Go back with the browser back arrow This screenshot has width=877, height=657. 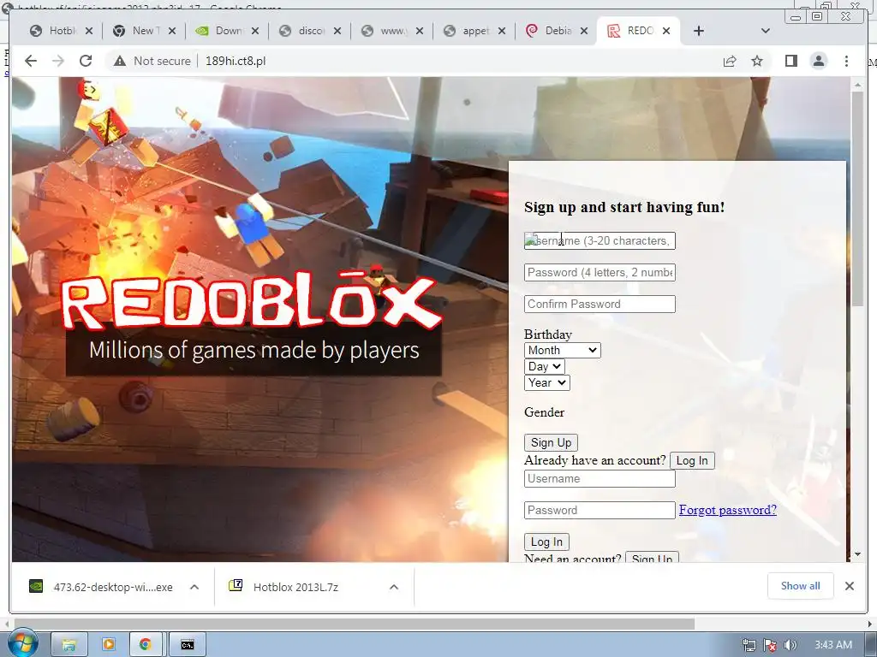pyautogui.click(x=31, y=61)
